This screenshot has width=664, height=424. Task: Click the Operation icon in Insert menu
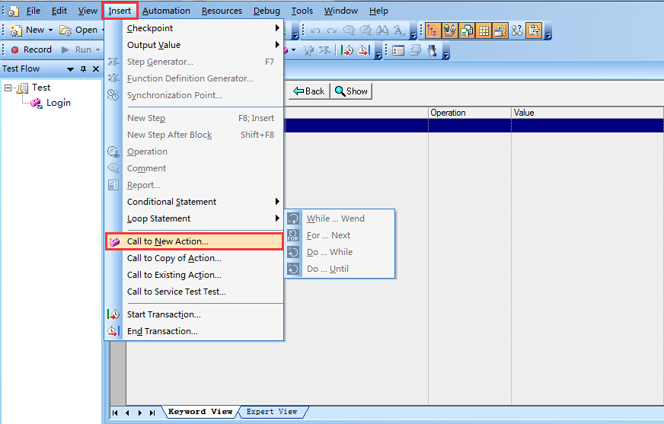pos(113,151)
